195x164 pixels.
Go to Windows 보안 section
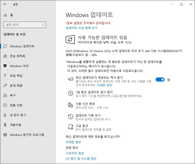(28, 66)
